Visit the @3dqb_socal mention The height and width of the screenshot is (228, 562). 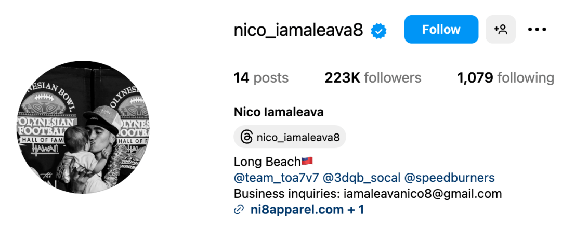click(x=362, y=178)
